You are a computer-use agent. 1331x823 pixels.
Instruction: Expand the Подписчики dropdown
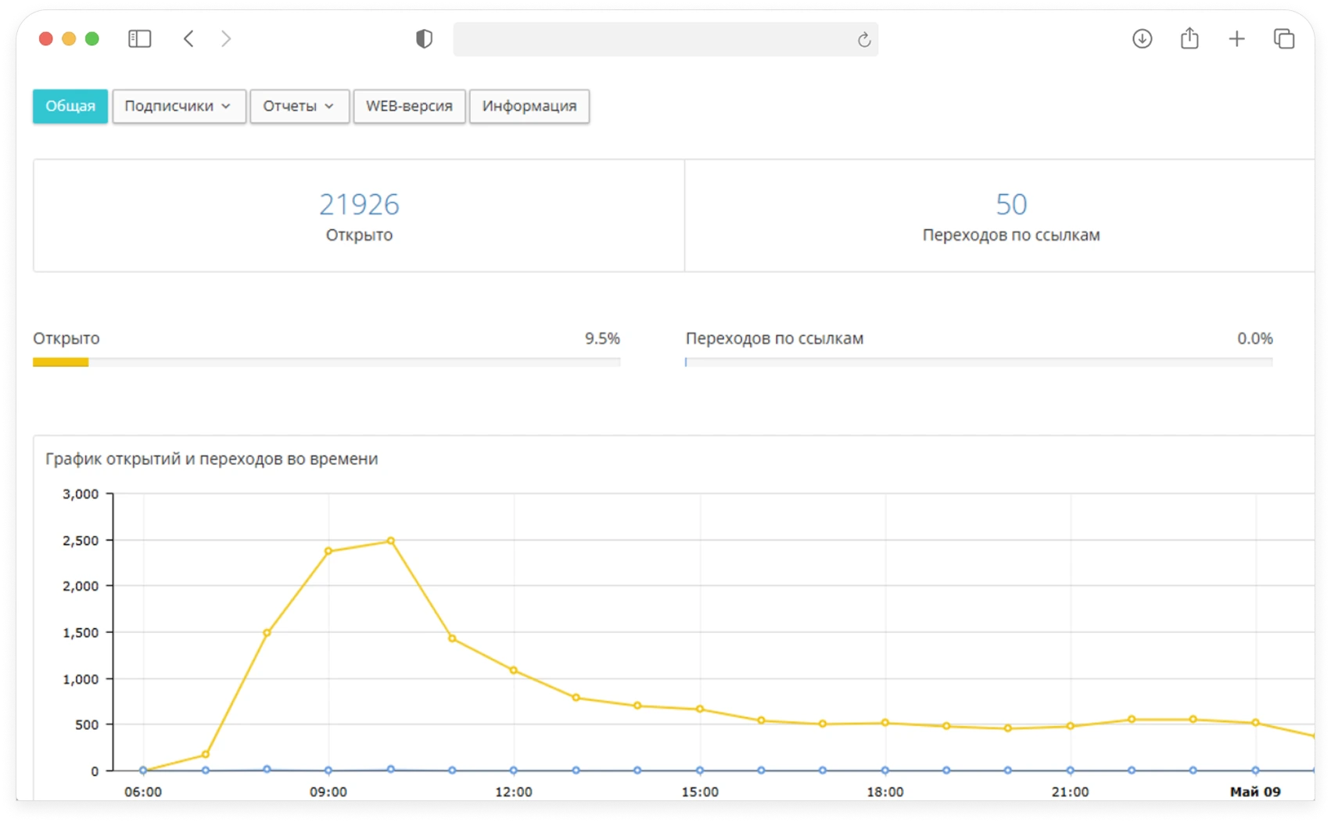179,106
